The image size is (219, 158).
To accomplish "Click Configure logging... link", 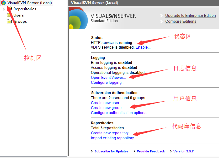I will 107,83.
